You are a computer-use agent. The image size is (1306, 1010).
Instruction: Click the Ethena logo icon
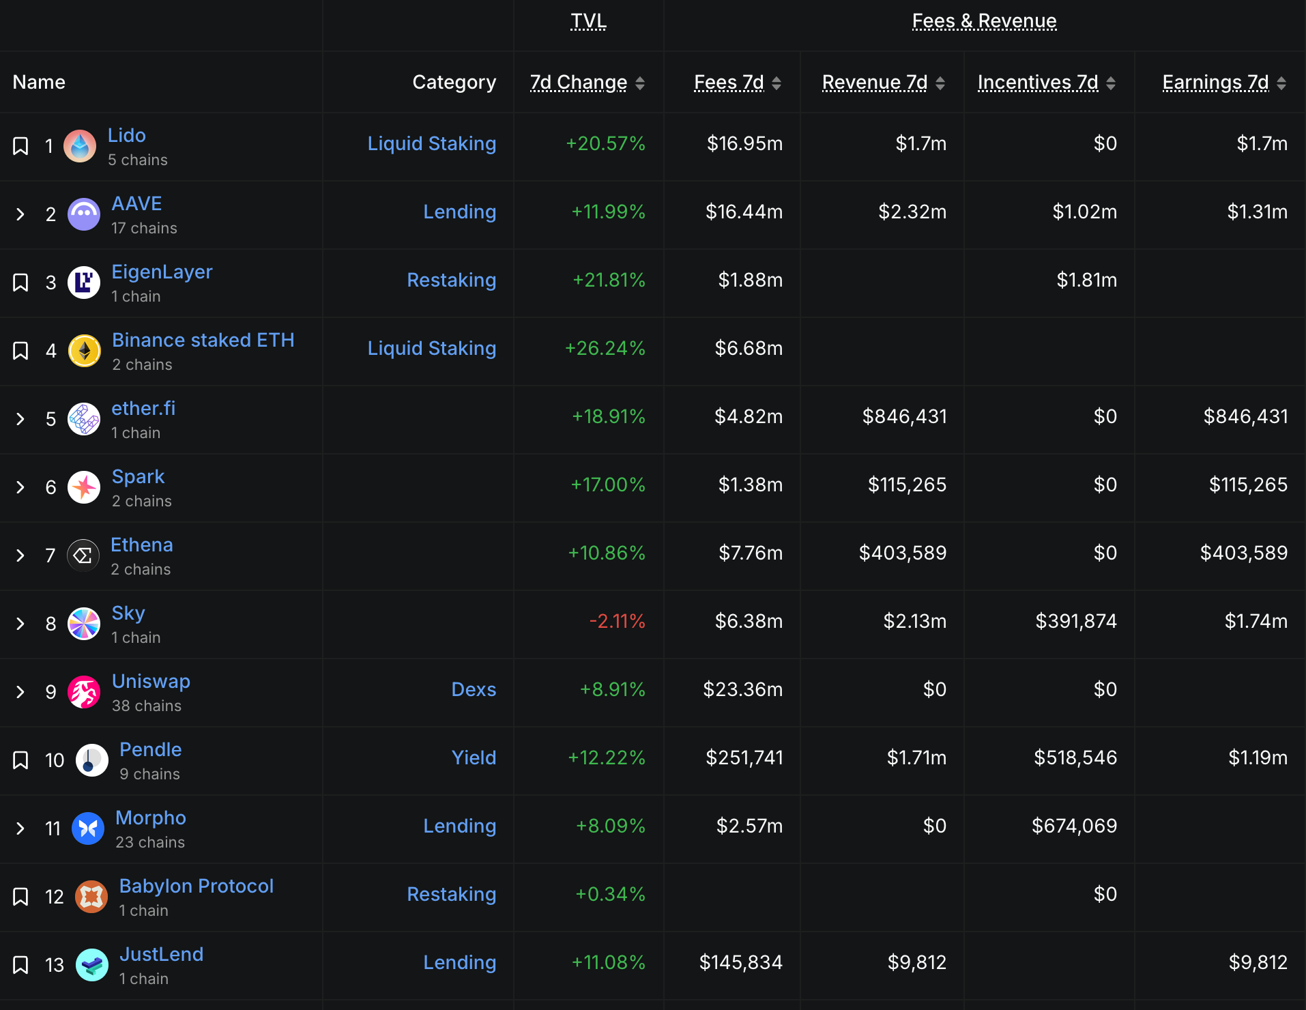click(x=83, y=555)
